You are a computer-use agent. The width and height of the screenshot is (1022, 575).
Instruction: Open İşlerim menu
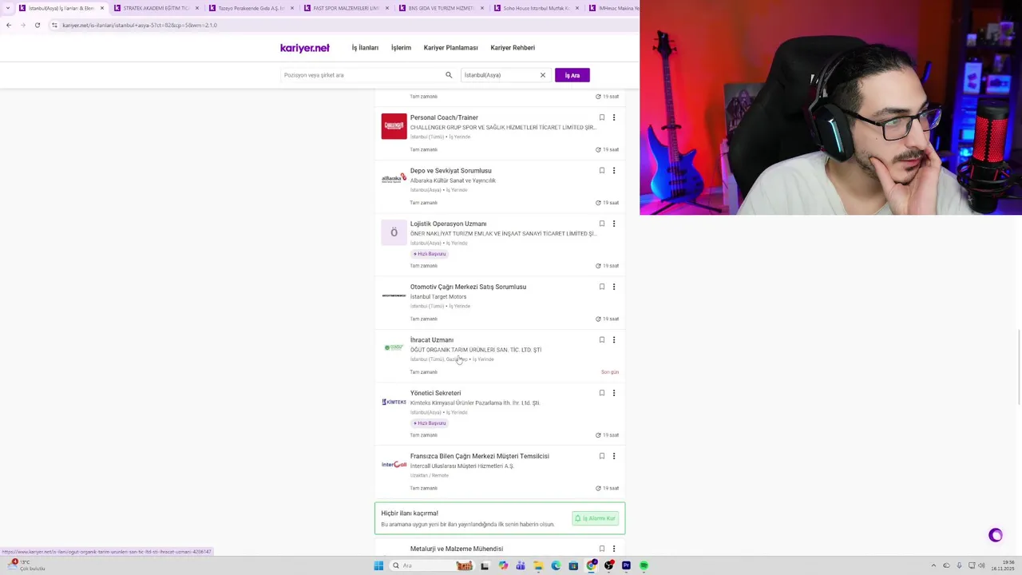[x=401, y=48]
